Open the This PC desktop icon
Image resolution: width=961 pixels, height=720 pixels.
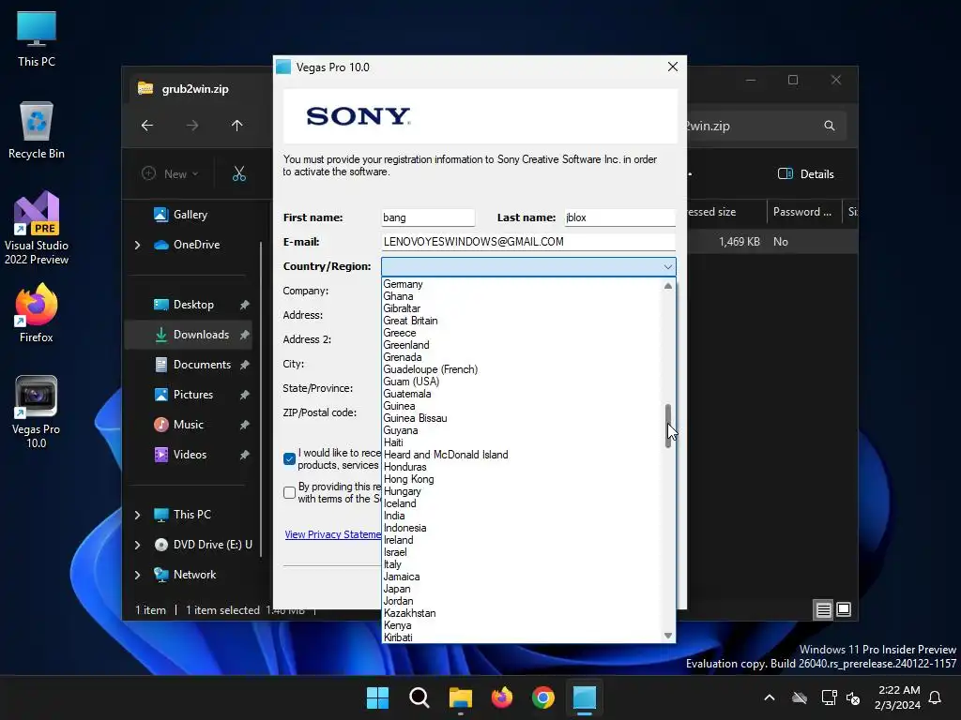pyautogui.click(x=37, y=38)
